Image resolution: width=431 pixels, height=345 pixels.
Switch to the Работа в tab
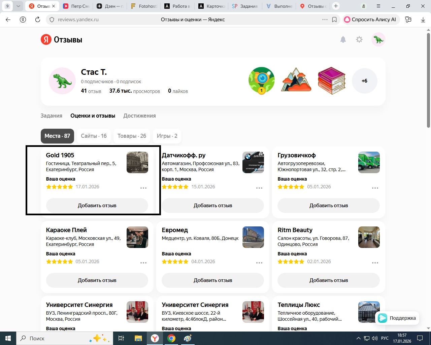[x=177, y=6]
